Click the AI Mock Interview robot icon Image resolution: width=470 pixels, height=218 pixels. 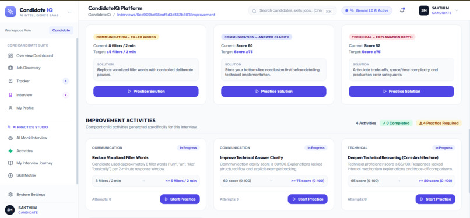click(x=10, y=138)
